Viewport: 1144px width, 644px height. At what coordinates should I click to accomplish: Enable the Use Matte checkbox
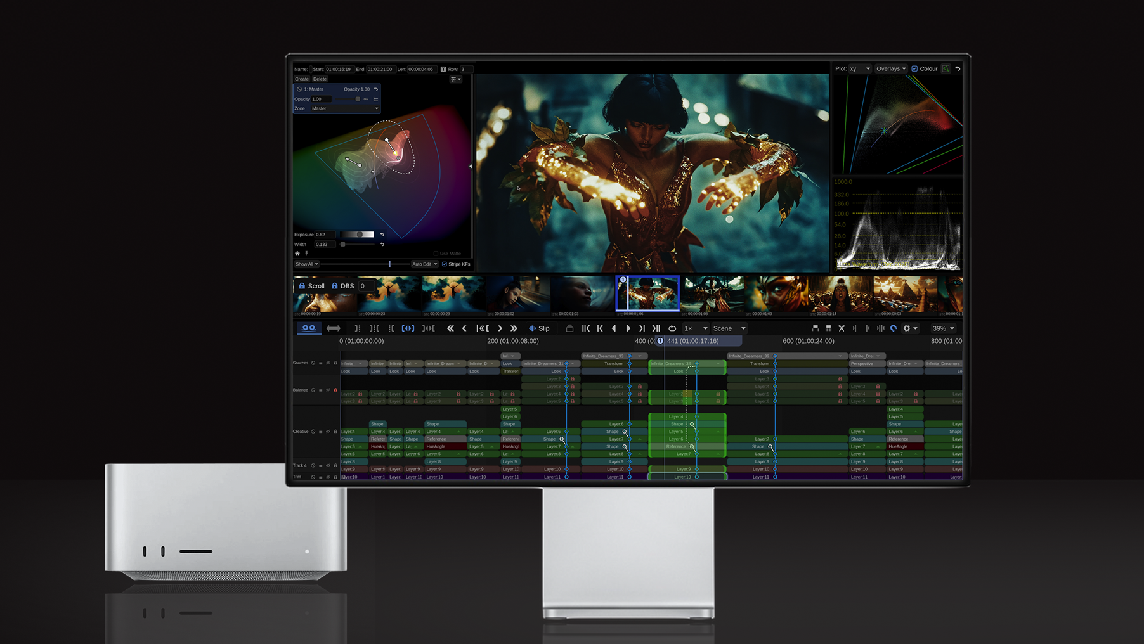point(436,254)
